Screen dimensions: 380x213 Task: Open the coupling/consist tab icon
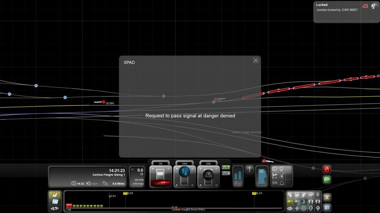[x=55, y=209]
